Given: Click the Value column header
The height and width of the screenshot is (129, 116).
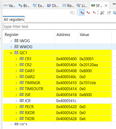Looking at the screenshot, I should coord(84,35).
